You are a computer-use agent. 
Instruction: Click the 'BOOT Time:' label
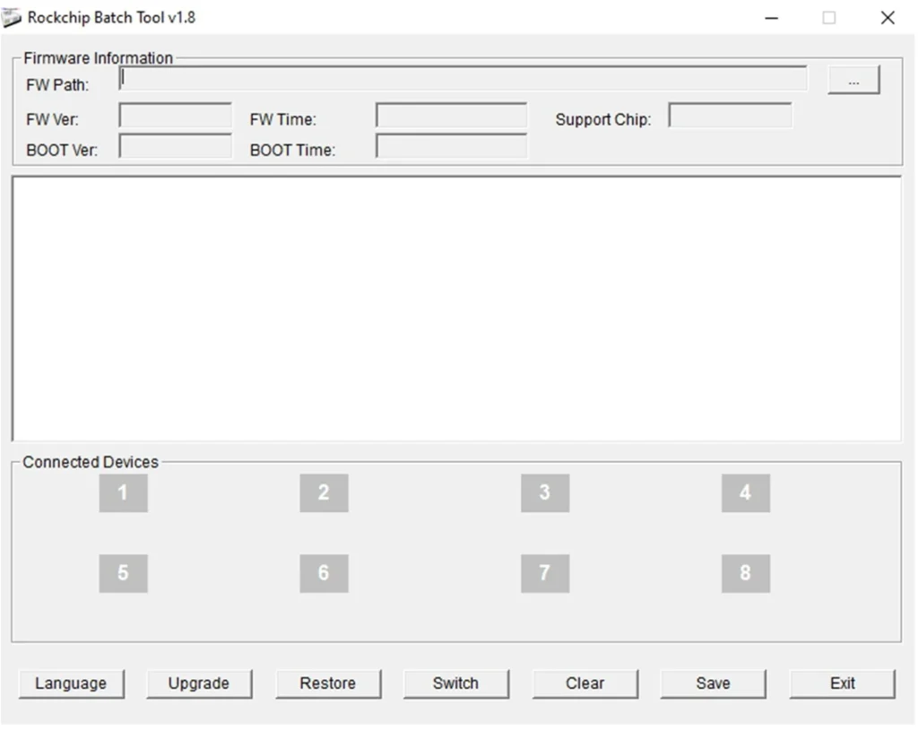coord(293,151)
